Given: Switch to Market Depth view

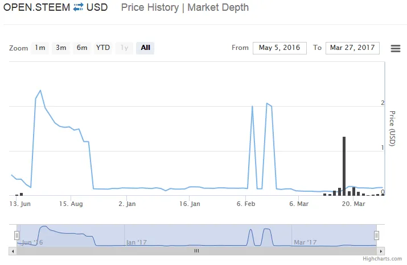Looking at the screenshot, I should click(x=218, y=7).
